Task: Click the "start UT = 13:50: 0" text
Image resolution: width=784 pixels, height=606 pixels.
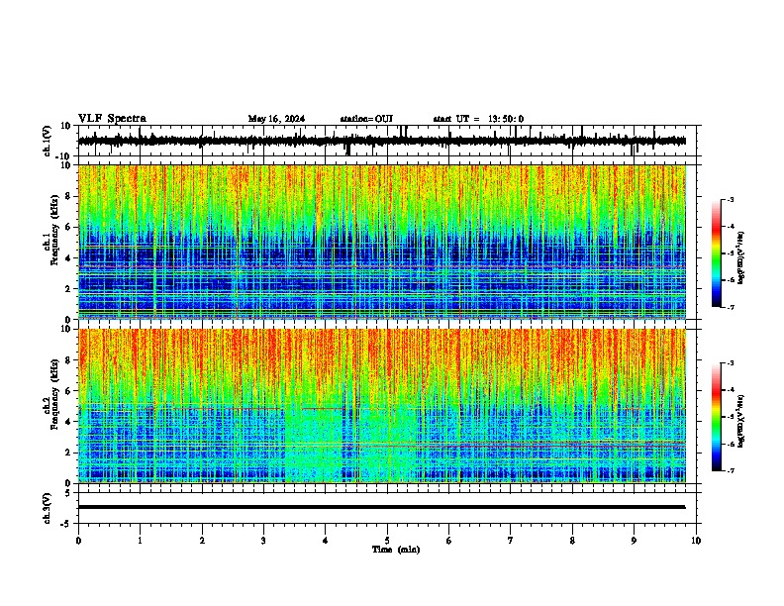Action: (x=478, y=119)
